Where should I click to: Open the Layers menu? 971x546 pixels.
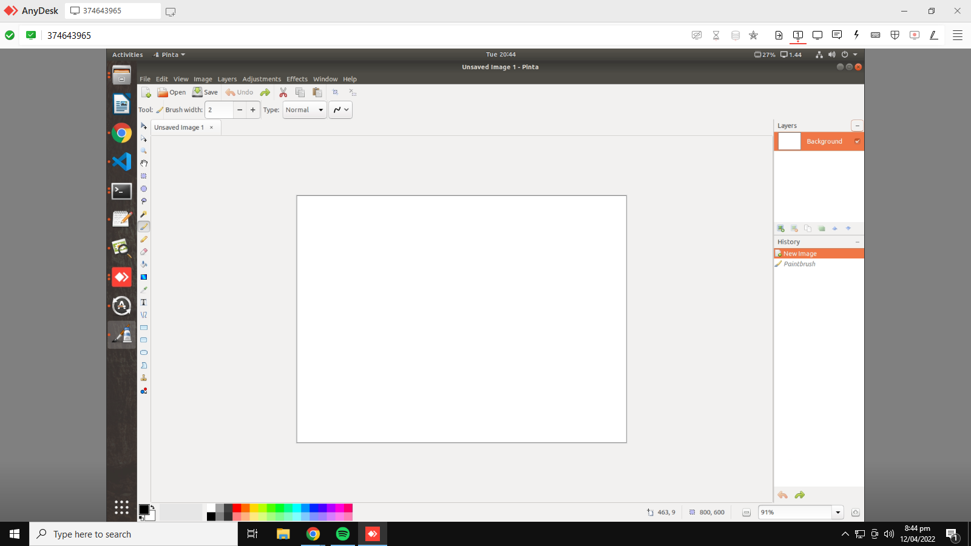pyautogui.click(x=227, y=79)
